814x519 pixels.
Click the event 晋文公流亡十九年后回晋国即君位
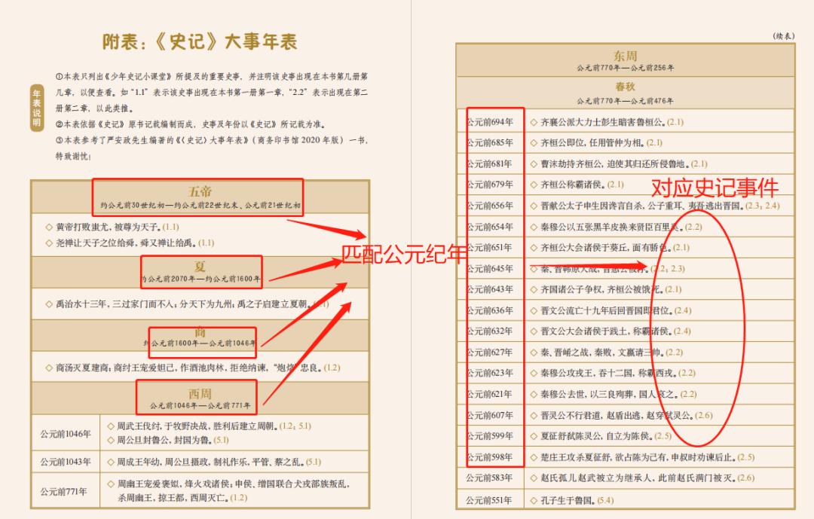[610, 310]
